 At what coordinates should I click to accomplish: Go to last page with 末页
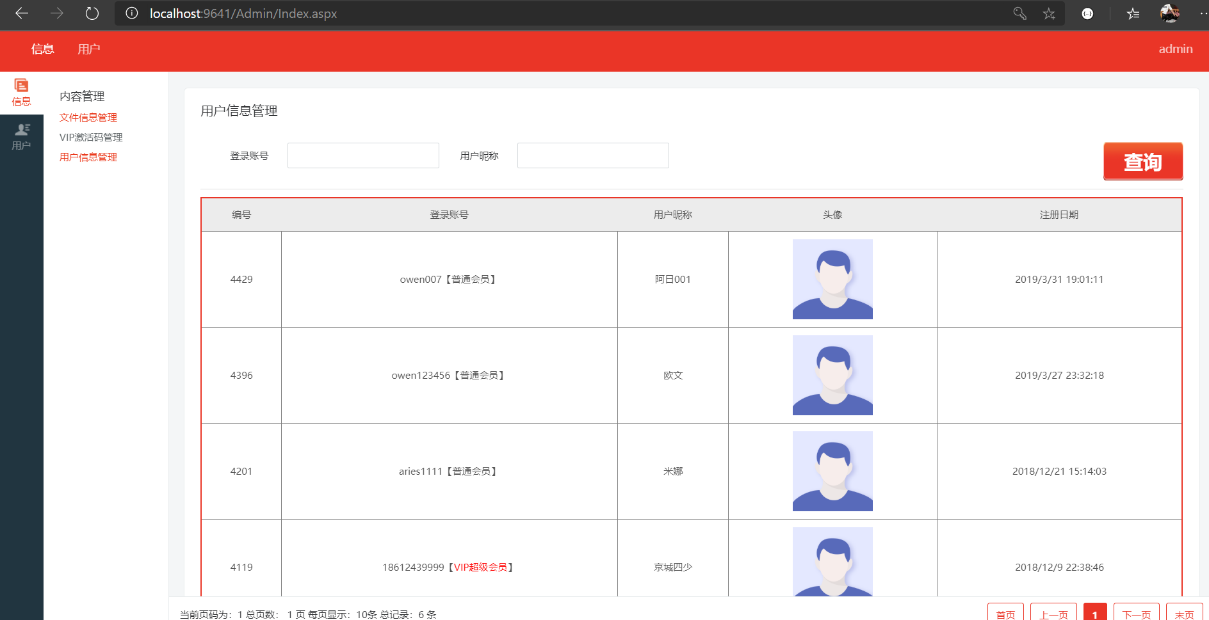click(1184, 612)
